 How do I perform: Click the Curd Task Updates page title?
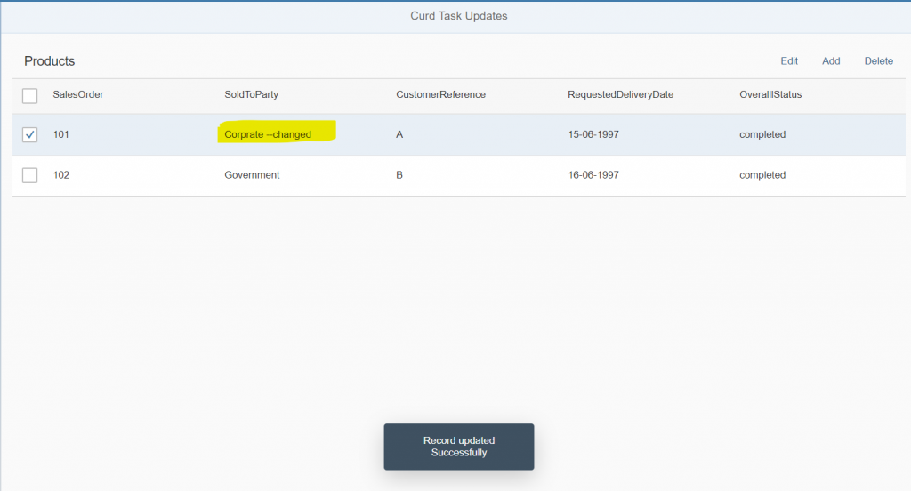coord(459,16)
